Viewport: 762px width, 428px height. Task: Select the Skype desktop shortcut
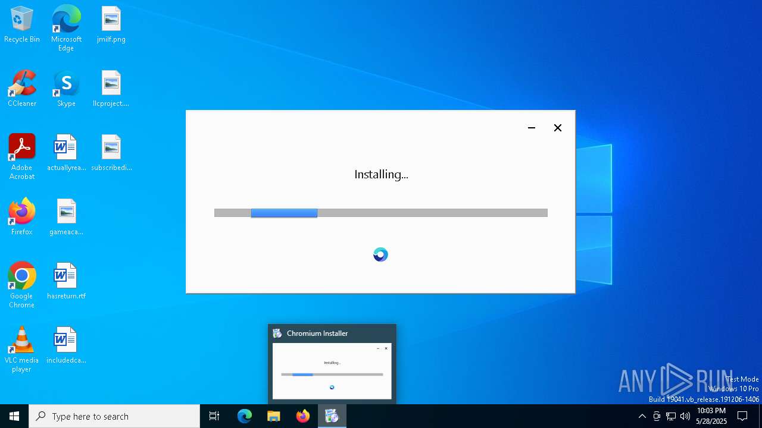click(x=66, y=89)
